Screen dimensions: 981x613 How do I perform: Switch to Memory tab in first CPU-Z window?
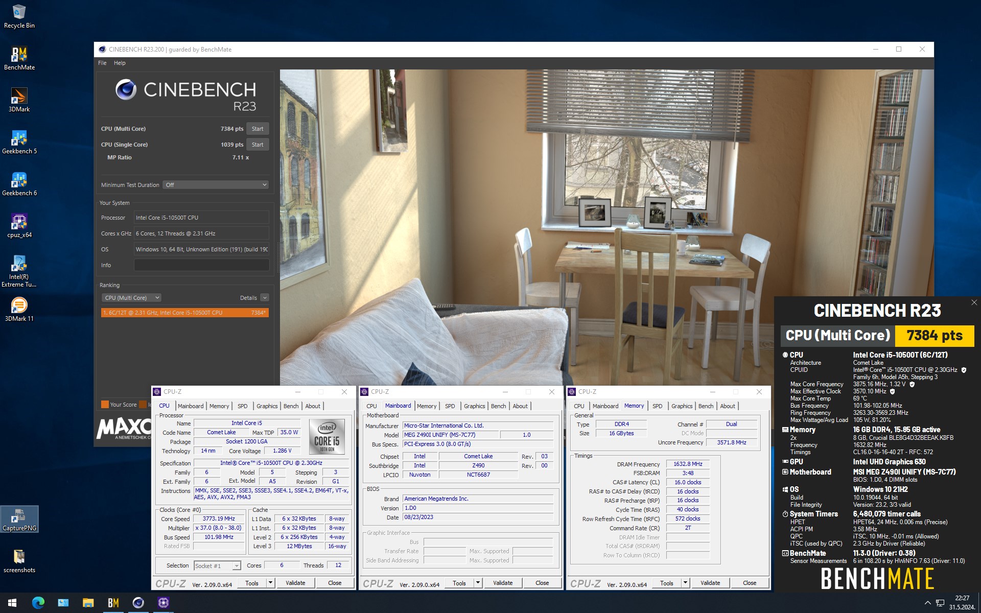coord(219,406)
